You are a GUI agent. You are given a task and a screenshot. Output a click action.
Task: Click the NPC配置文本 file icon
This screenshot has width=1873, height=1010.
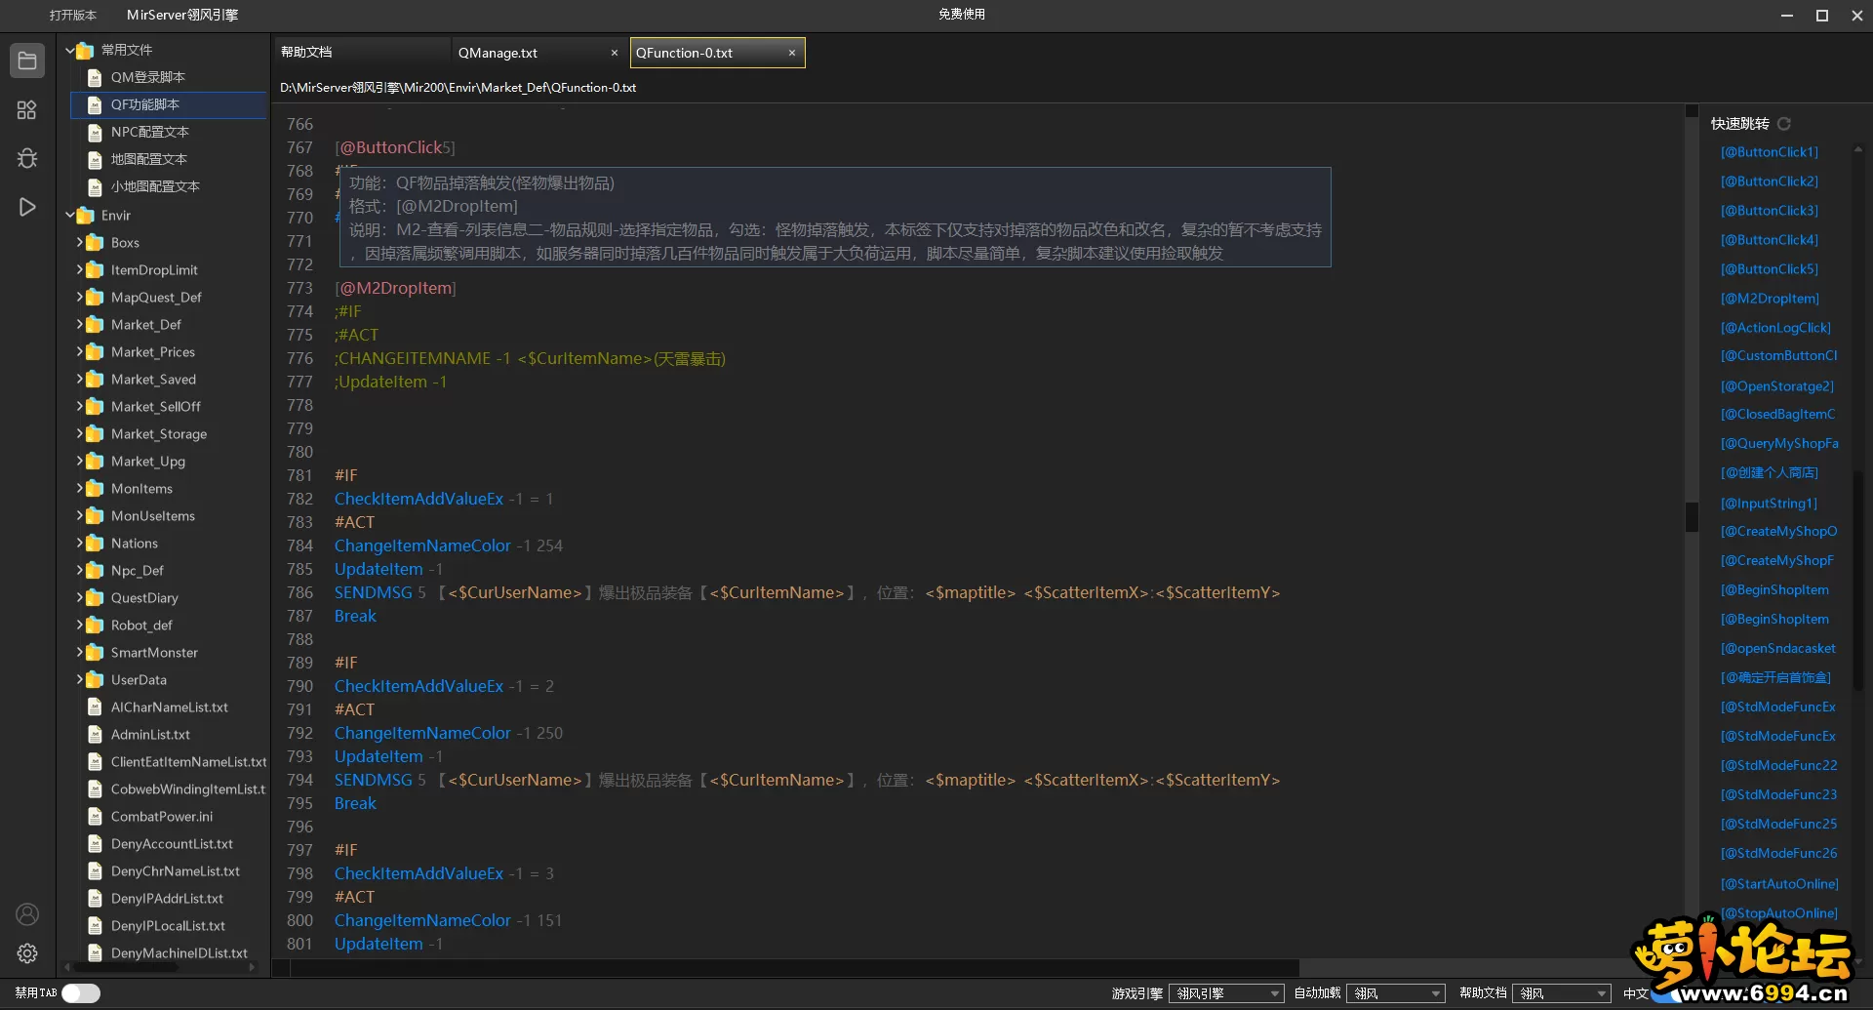[95, 132]
